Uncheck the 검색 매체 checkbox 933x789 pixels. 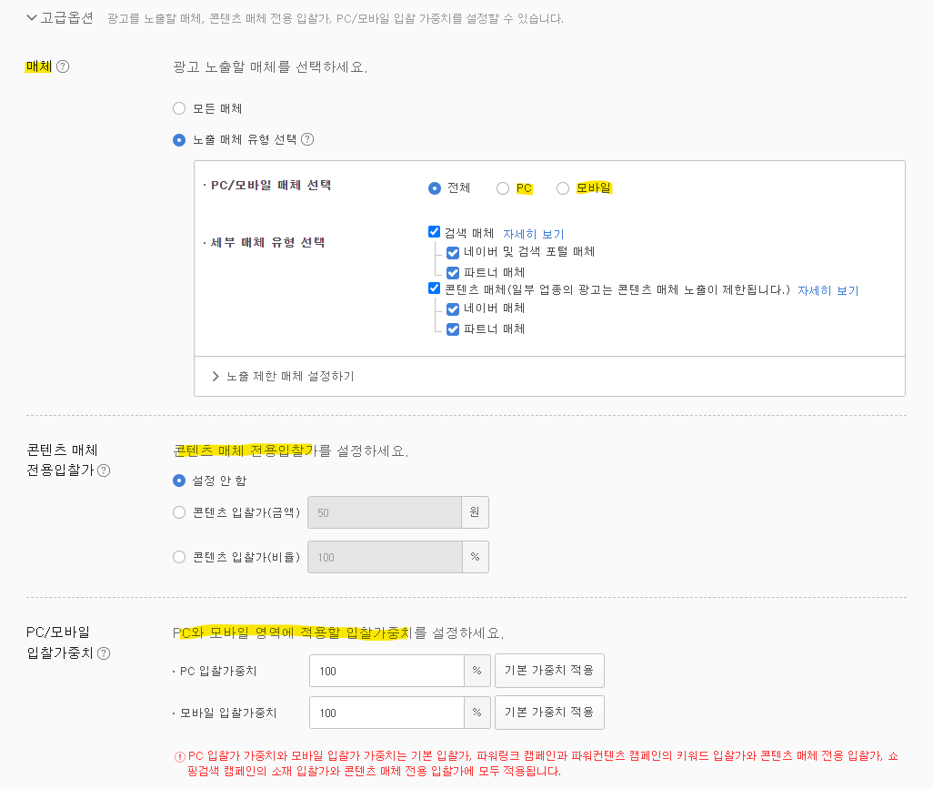435,232
